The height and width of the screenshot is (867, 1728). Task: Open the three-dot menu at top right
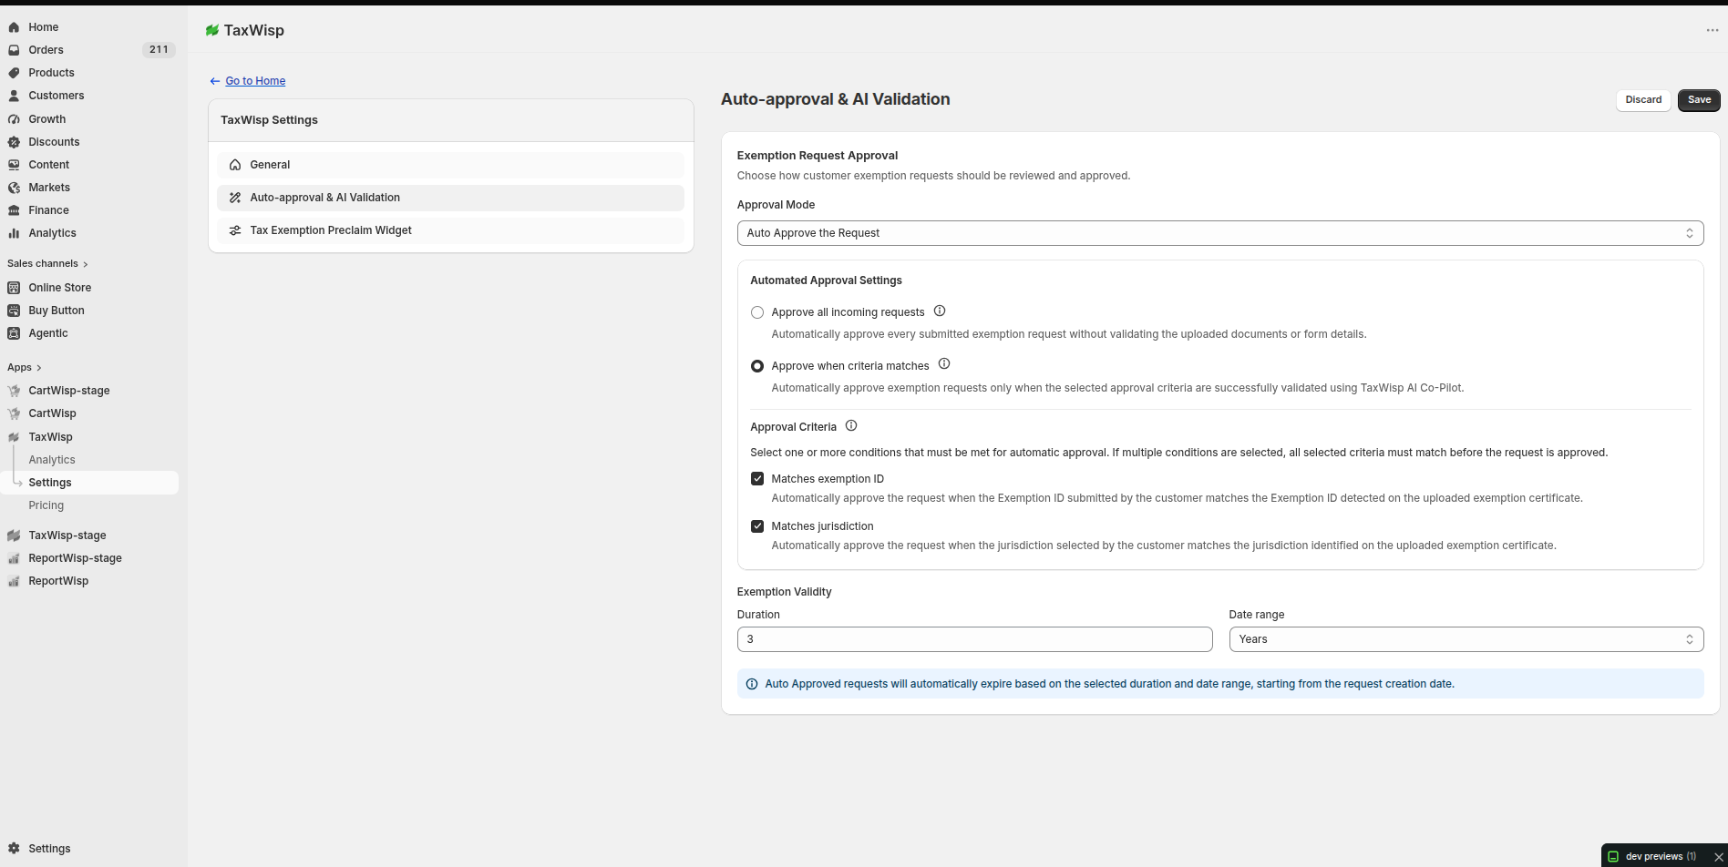1713,30
